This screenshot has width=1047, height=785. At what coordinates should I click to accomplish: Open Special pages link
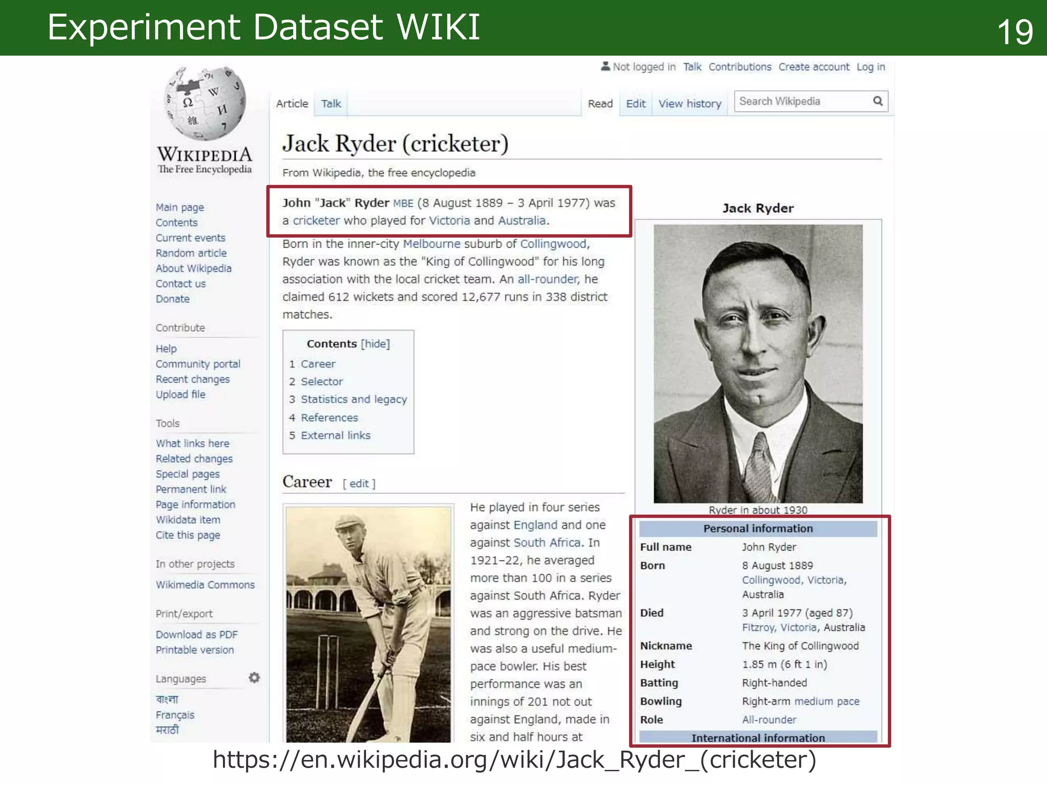click(188, 474)
